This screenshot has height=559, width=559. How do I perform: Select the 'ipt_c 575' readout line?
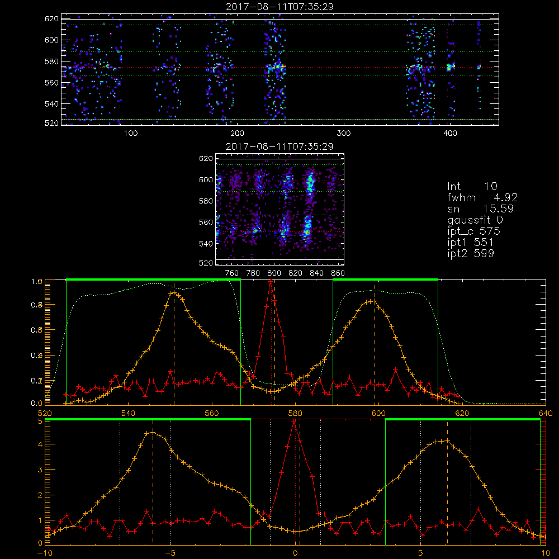click(473, 231)
